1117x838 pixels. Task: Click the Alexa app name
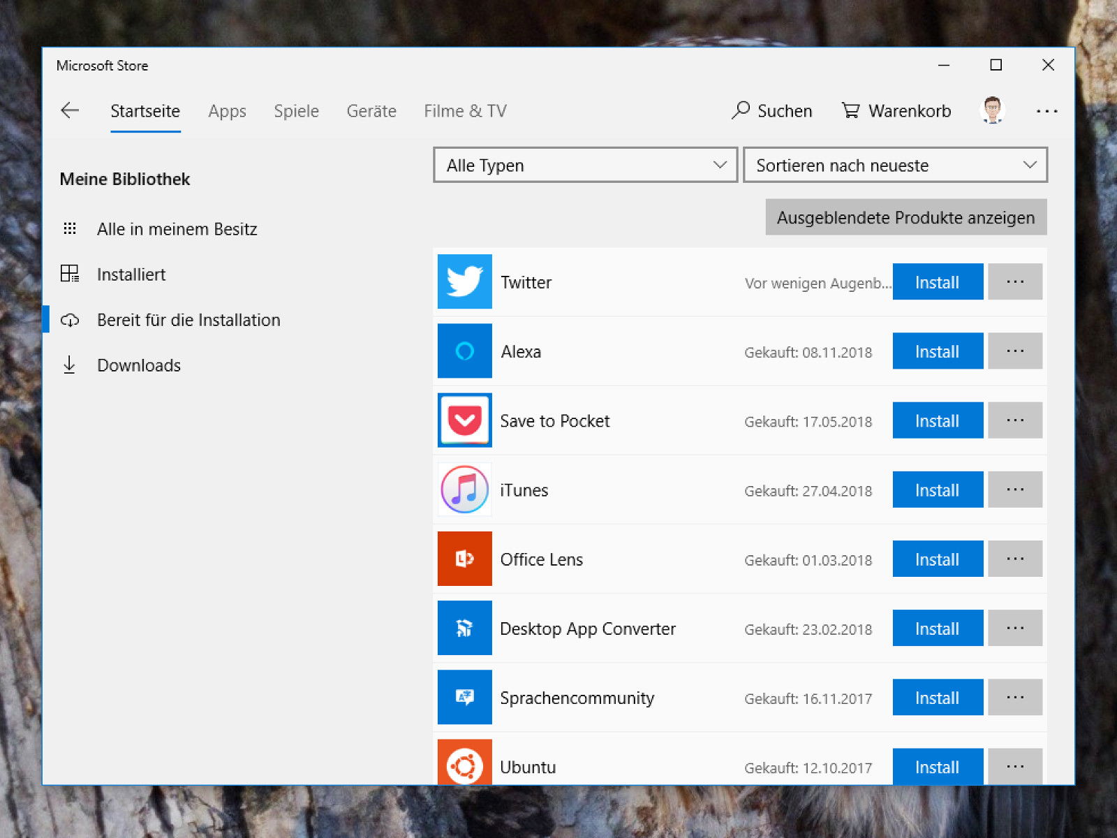(521, 351)
